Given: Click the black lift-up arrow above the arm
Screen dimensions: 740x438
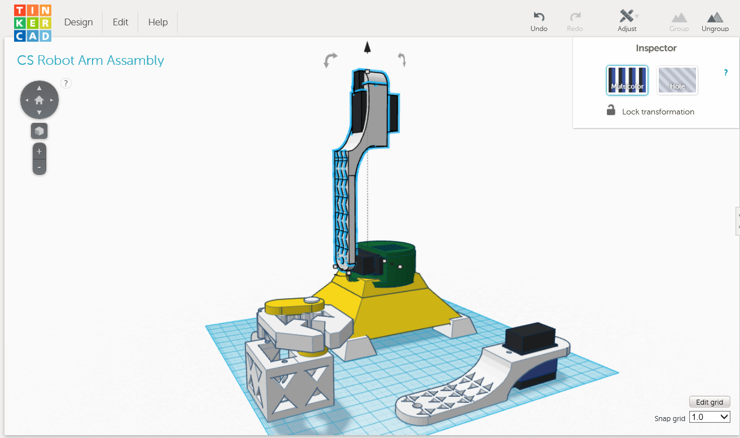Looking at the screenshot, I should 367,47.
